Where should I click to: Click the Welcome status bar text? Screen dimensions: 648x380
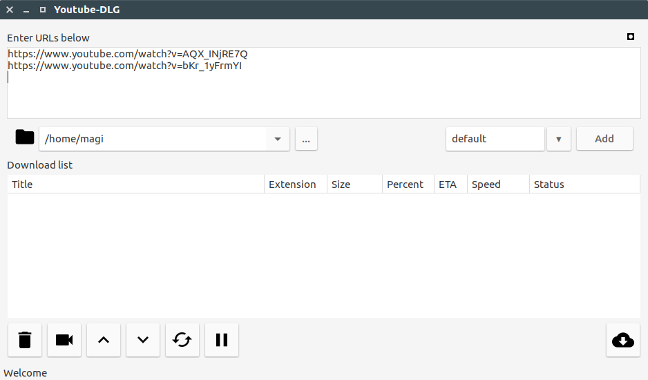25,373
